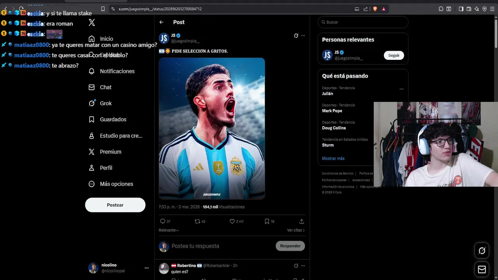The image size is (498, 280).
Task: Open Notificaciones in the sidebar
Action: coord(112,71)
